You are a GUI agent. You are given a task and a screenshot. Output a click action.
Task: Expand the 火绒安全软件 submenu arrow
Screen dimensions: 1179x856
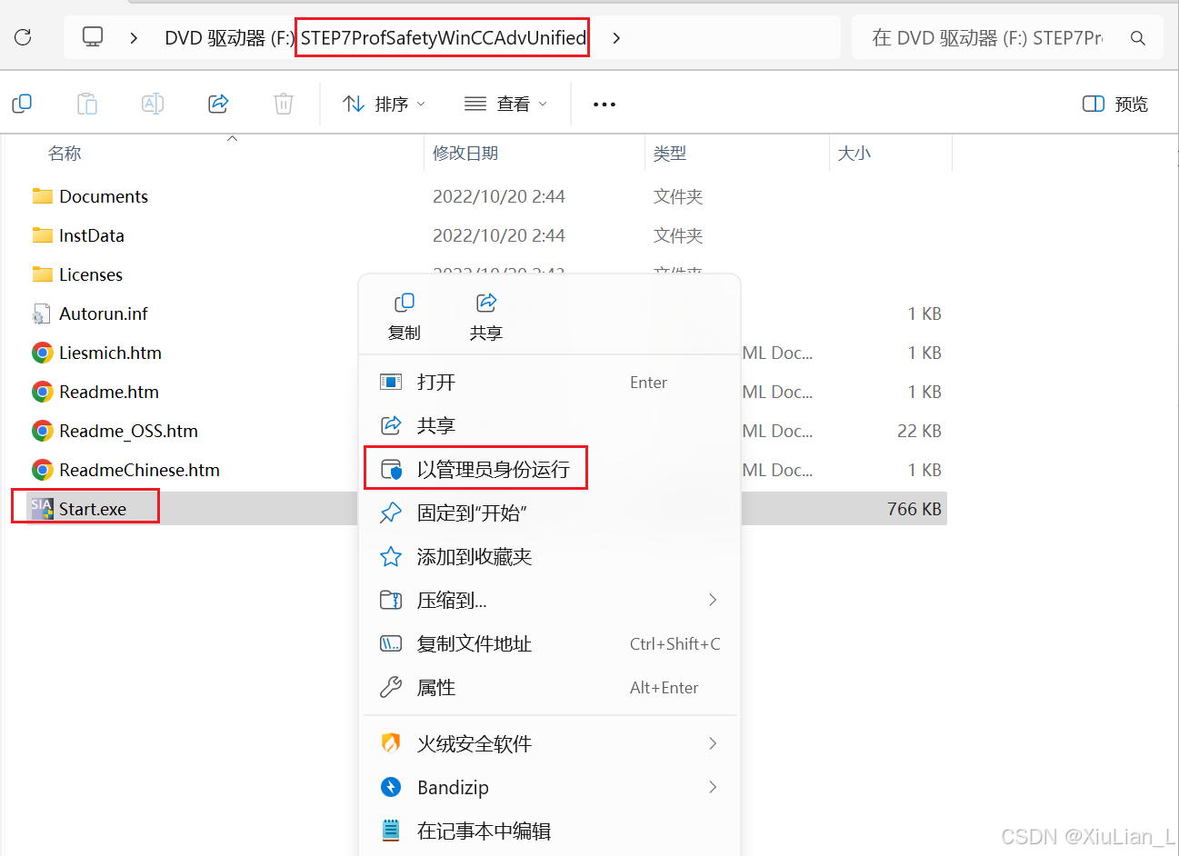pyautogui.click(x=713, y=743)
